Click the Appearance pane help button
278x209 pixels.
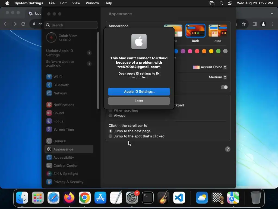pos(228,149)
